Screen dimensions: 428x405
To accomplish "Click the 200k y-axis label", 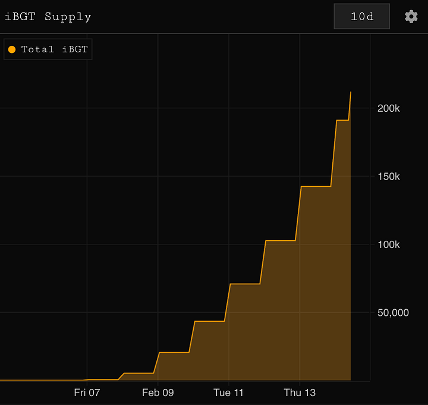I will [x=388, y=108].
